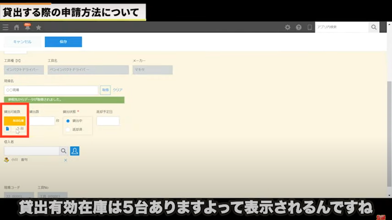Select the 返却済 radio button
The image size is (392, 220).
(x=68, y=130)
